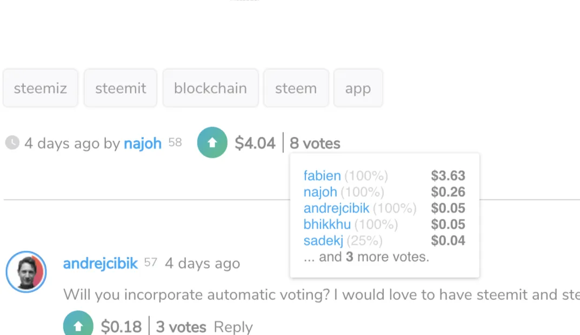
Task: Upvote the post with the green arrow icon
Action: [x=212, y=142]
